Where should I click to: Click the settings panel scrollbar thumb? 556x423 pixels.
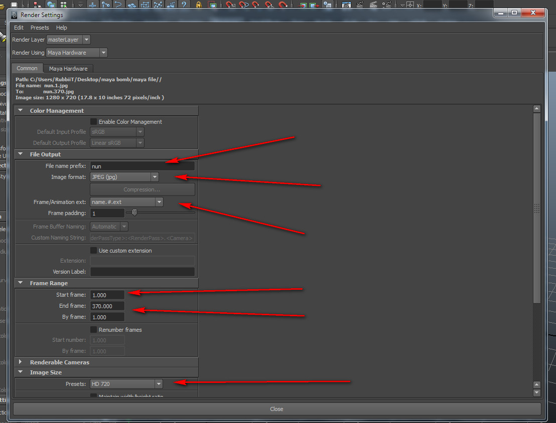[x=536, y=208]
